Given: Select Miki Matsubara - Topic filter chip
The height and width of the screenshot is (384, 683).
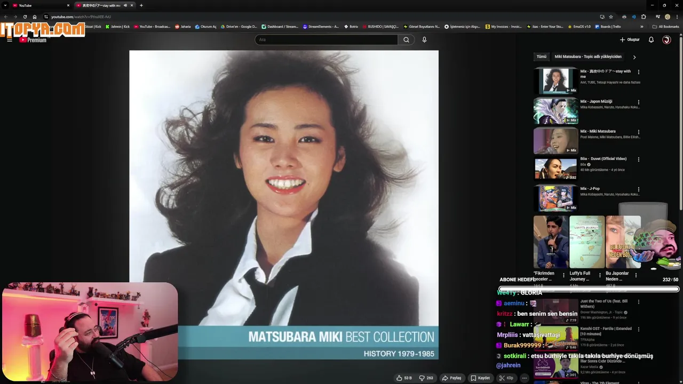Looking at the screenshot, I should (x=588, y=57).
